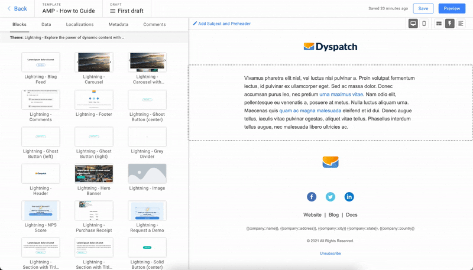The height and width of the screenshot is (270, 473).
Task: Select Lightning - Carousel with... block
Action: point(147,68)
